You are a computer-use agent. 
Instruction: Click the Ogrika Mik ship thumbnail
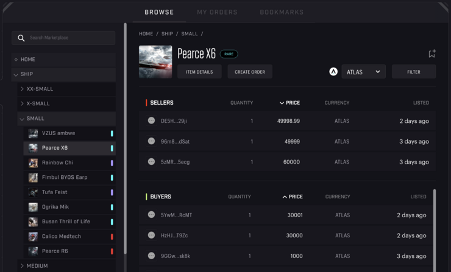[33, 207]
